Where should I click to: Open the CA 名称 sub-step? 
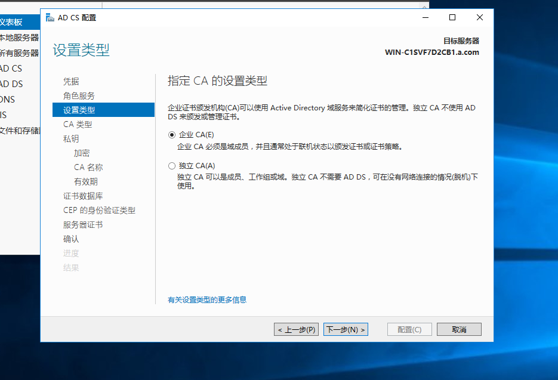[88, 167]
